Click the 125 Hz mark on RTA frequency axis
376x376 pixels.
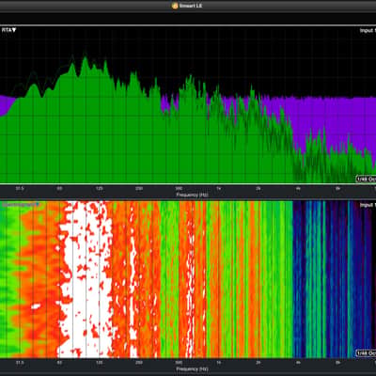[x=100, y=188]
